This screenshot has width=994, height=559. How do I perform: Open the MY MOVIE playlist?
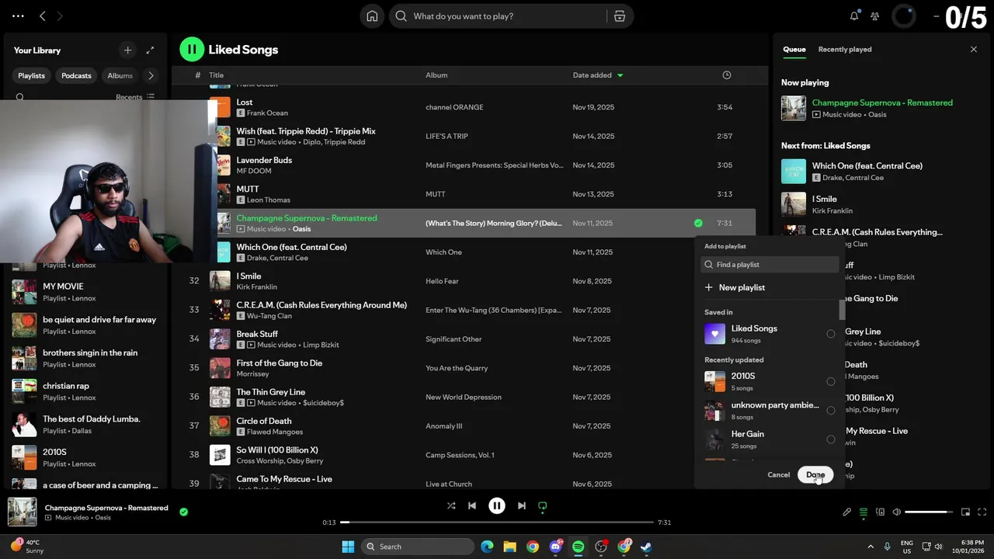pyautogui.click(x=85, y=292)
